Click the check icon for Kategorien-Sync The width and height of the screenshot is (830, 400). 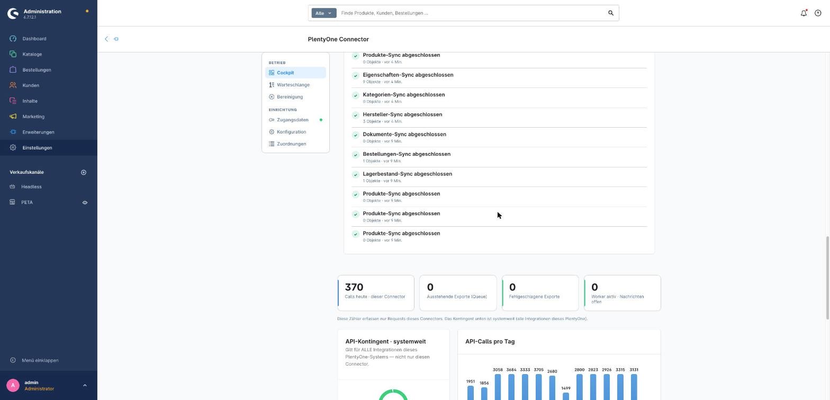356,95
